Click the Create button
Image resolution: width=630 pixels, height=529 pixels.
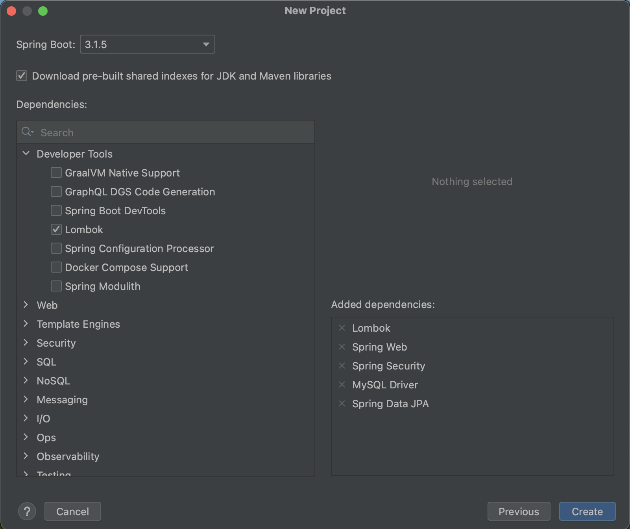tap(587, 511)
